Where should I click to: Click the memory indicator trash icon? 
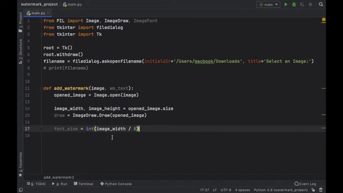pyautogui.click(x=320, y=190)
